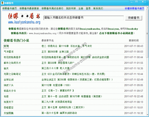
Task: Click update time 2011-07-11 10:44
Action: (134, 74)
